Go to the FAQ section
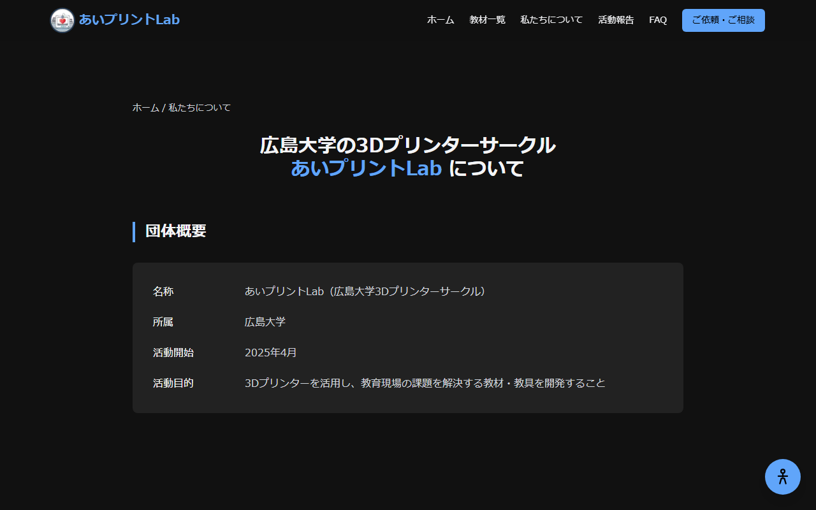The height and width of the screenshot is (510, 816). [658, 20]
